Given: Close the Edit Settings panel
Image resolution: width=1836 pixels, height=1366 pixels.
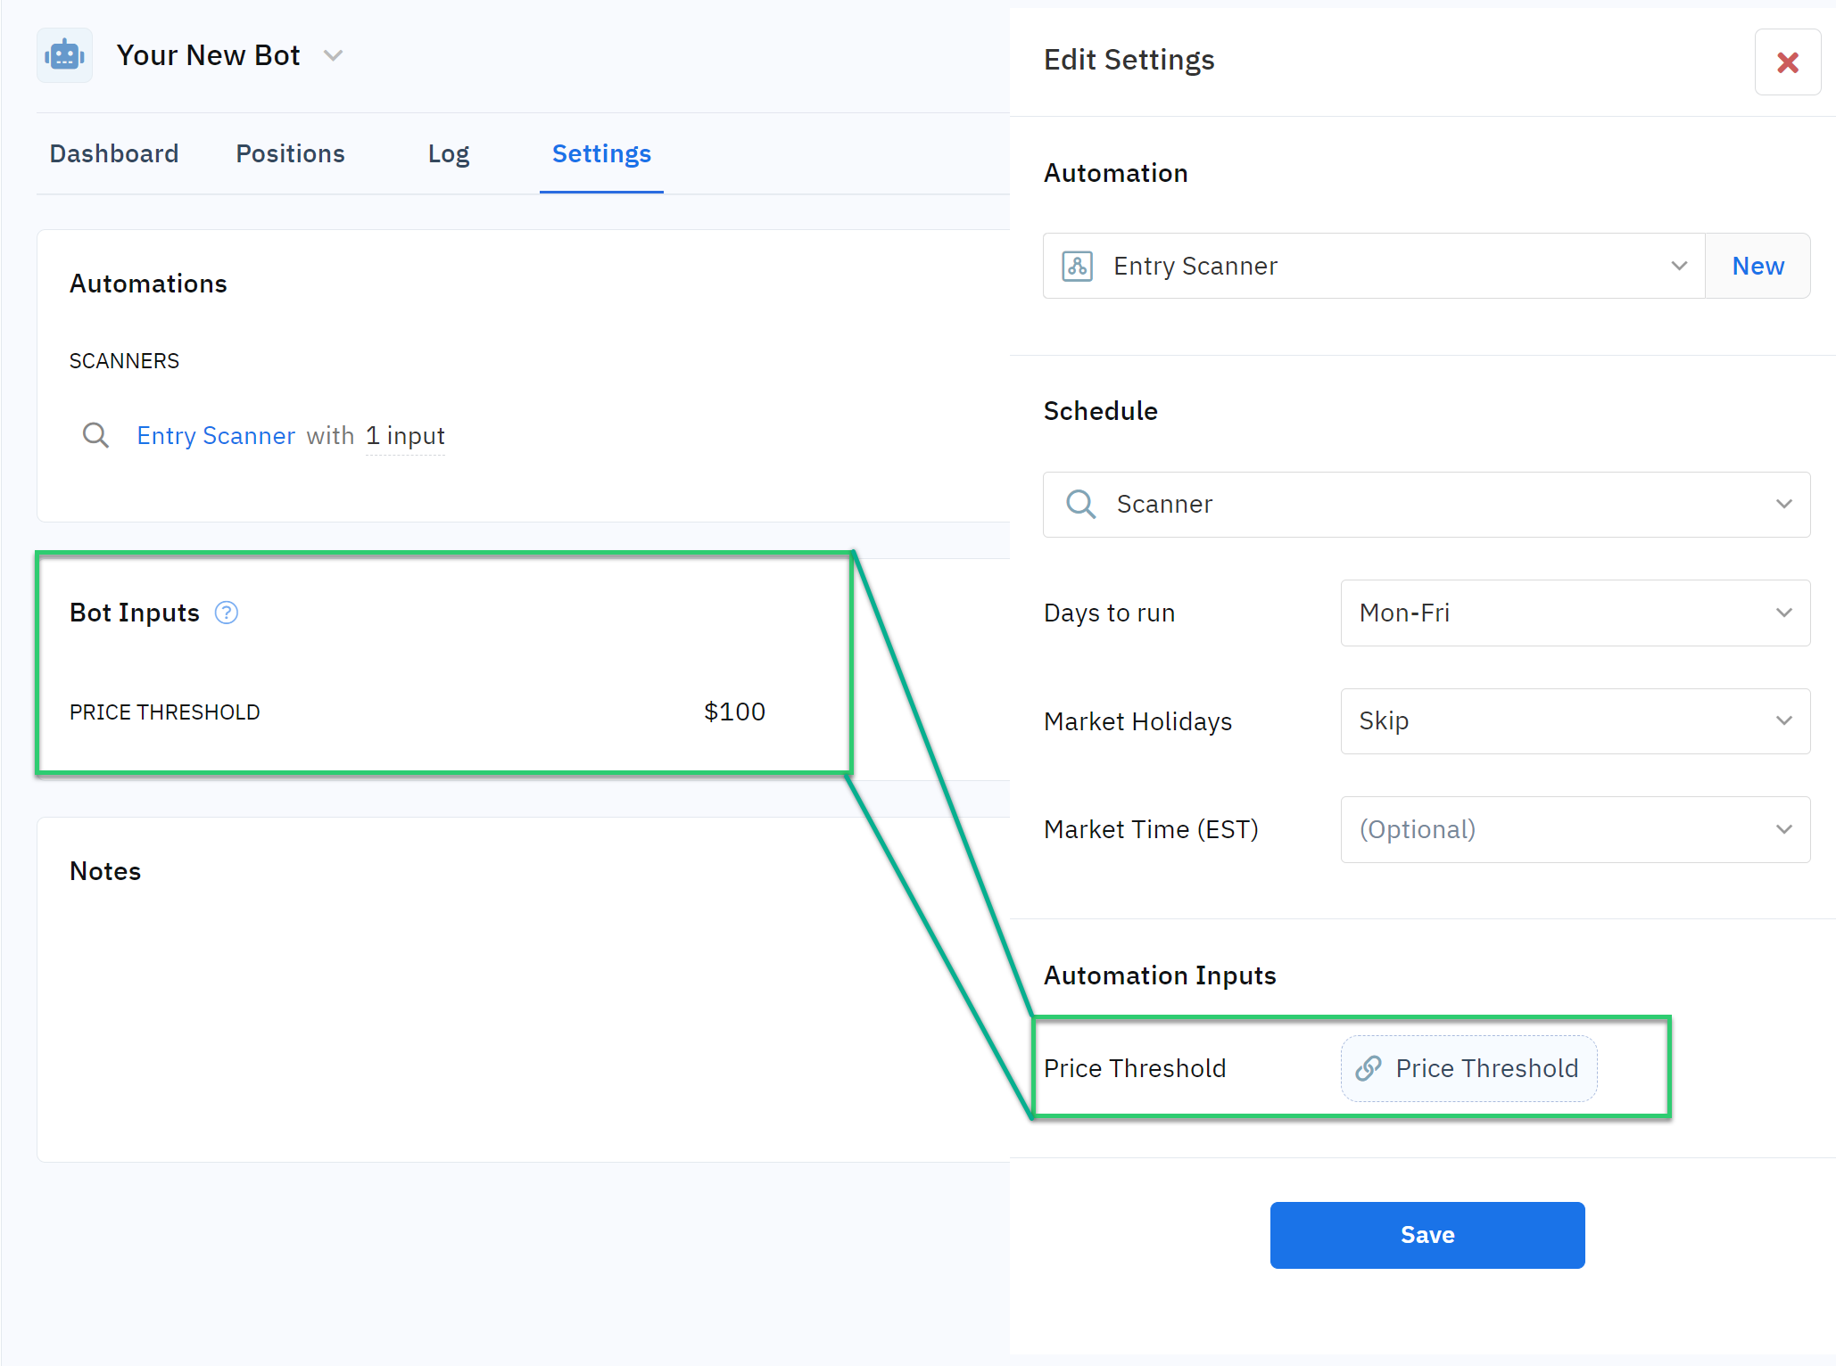Looking at the screenshot, I should pos(1787,62).
